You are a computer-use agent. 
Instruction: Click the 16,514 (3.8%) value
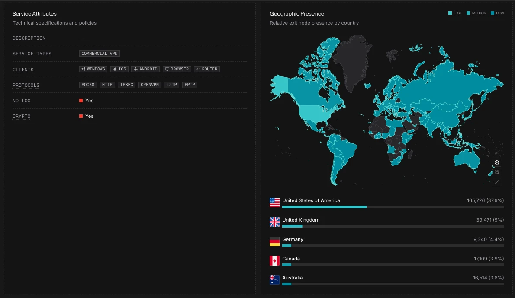[489, 278]
